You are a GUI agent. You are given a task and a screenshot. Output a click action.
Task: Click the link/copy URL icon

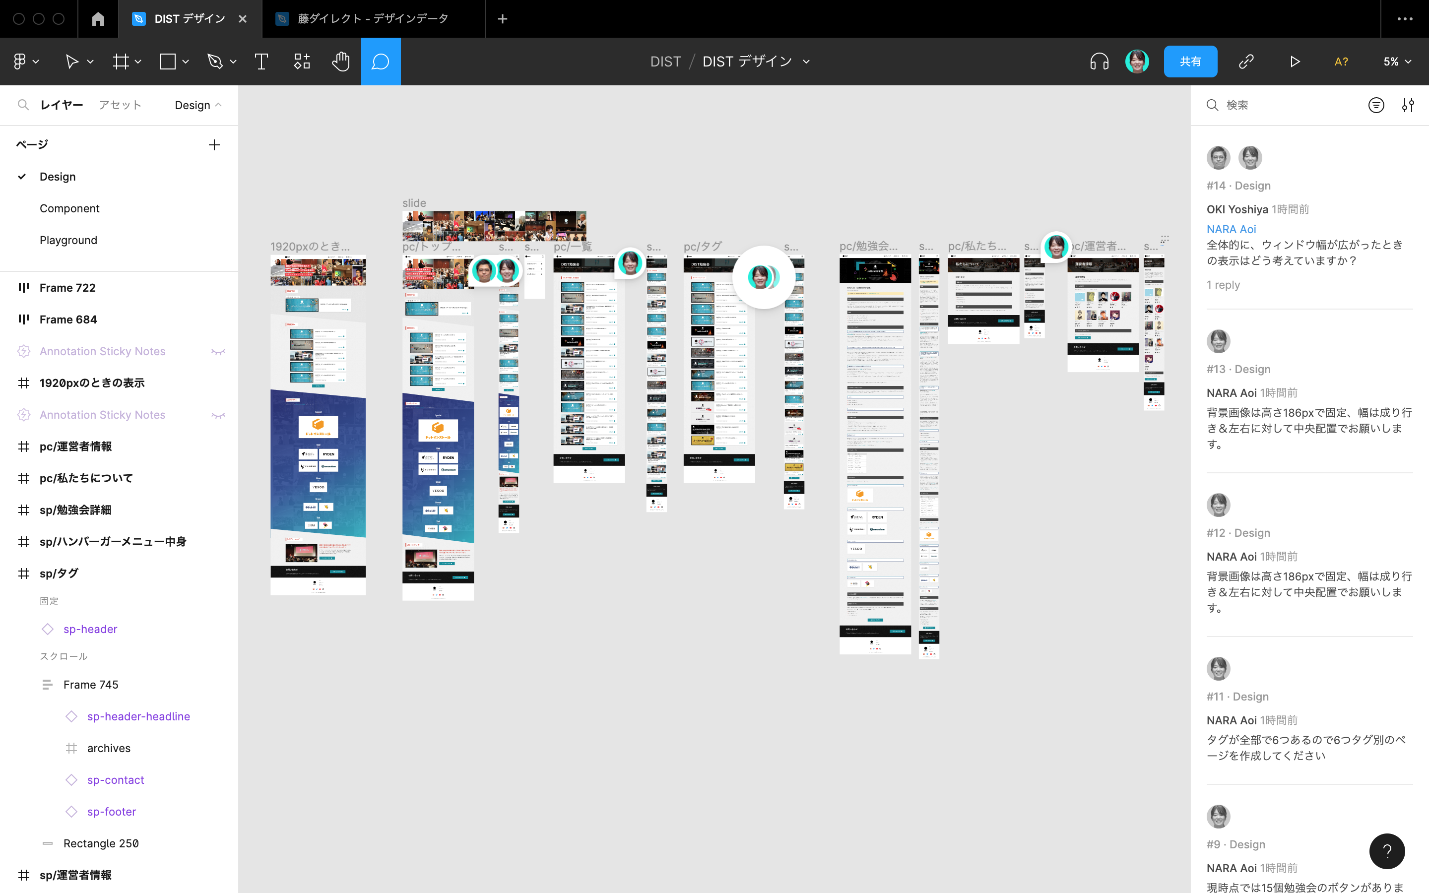coord(1246,62)
